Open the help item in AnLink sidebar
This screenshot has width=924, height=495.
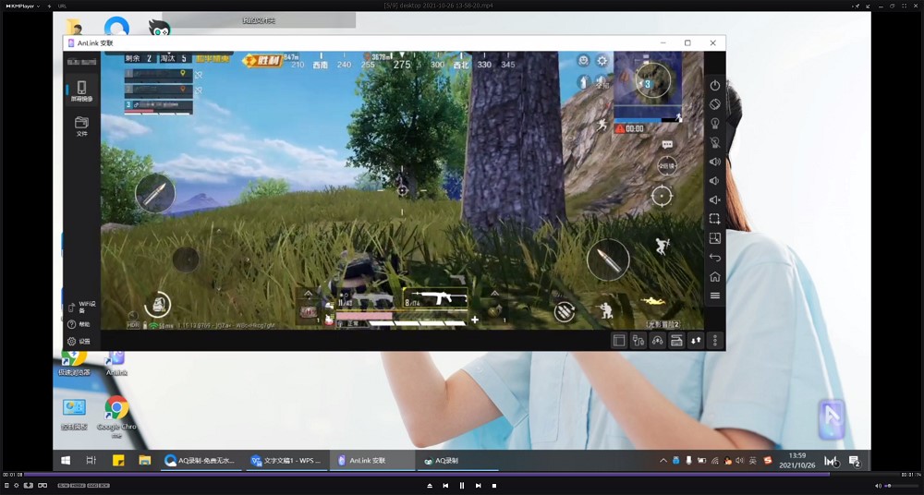pyautogui.click(x=79, y=324)
